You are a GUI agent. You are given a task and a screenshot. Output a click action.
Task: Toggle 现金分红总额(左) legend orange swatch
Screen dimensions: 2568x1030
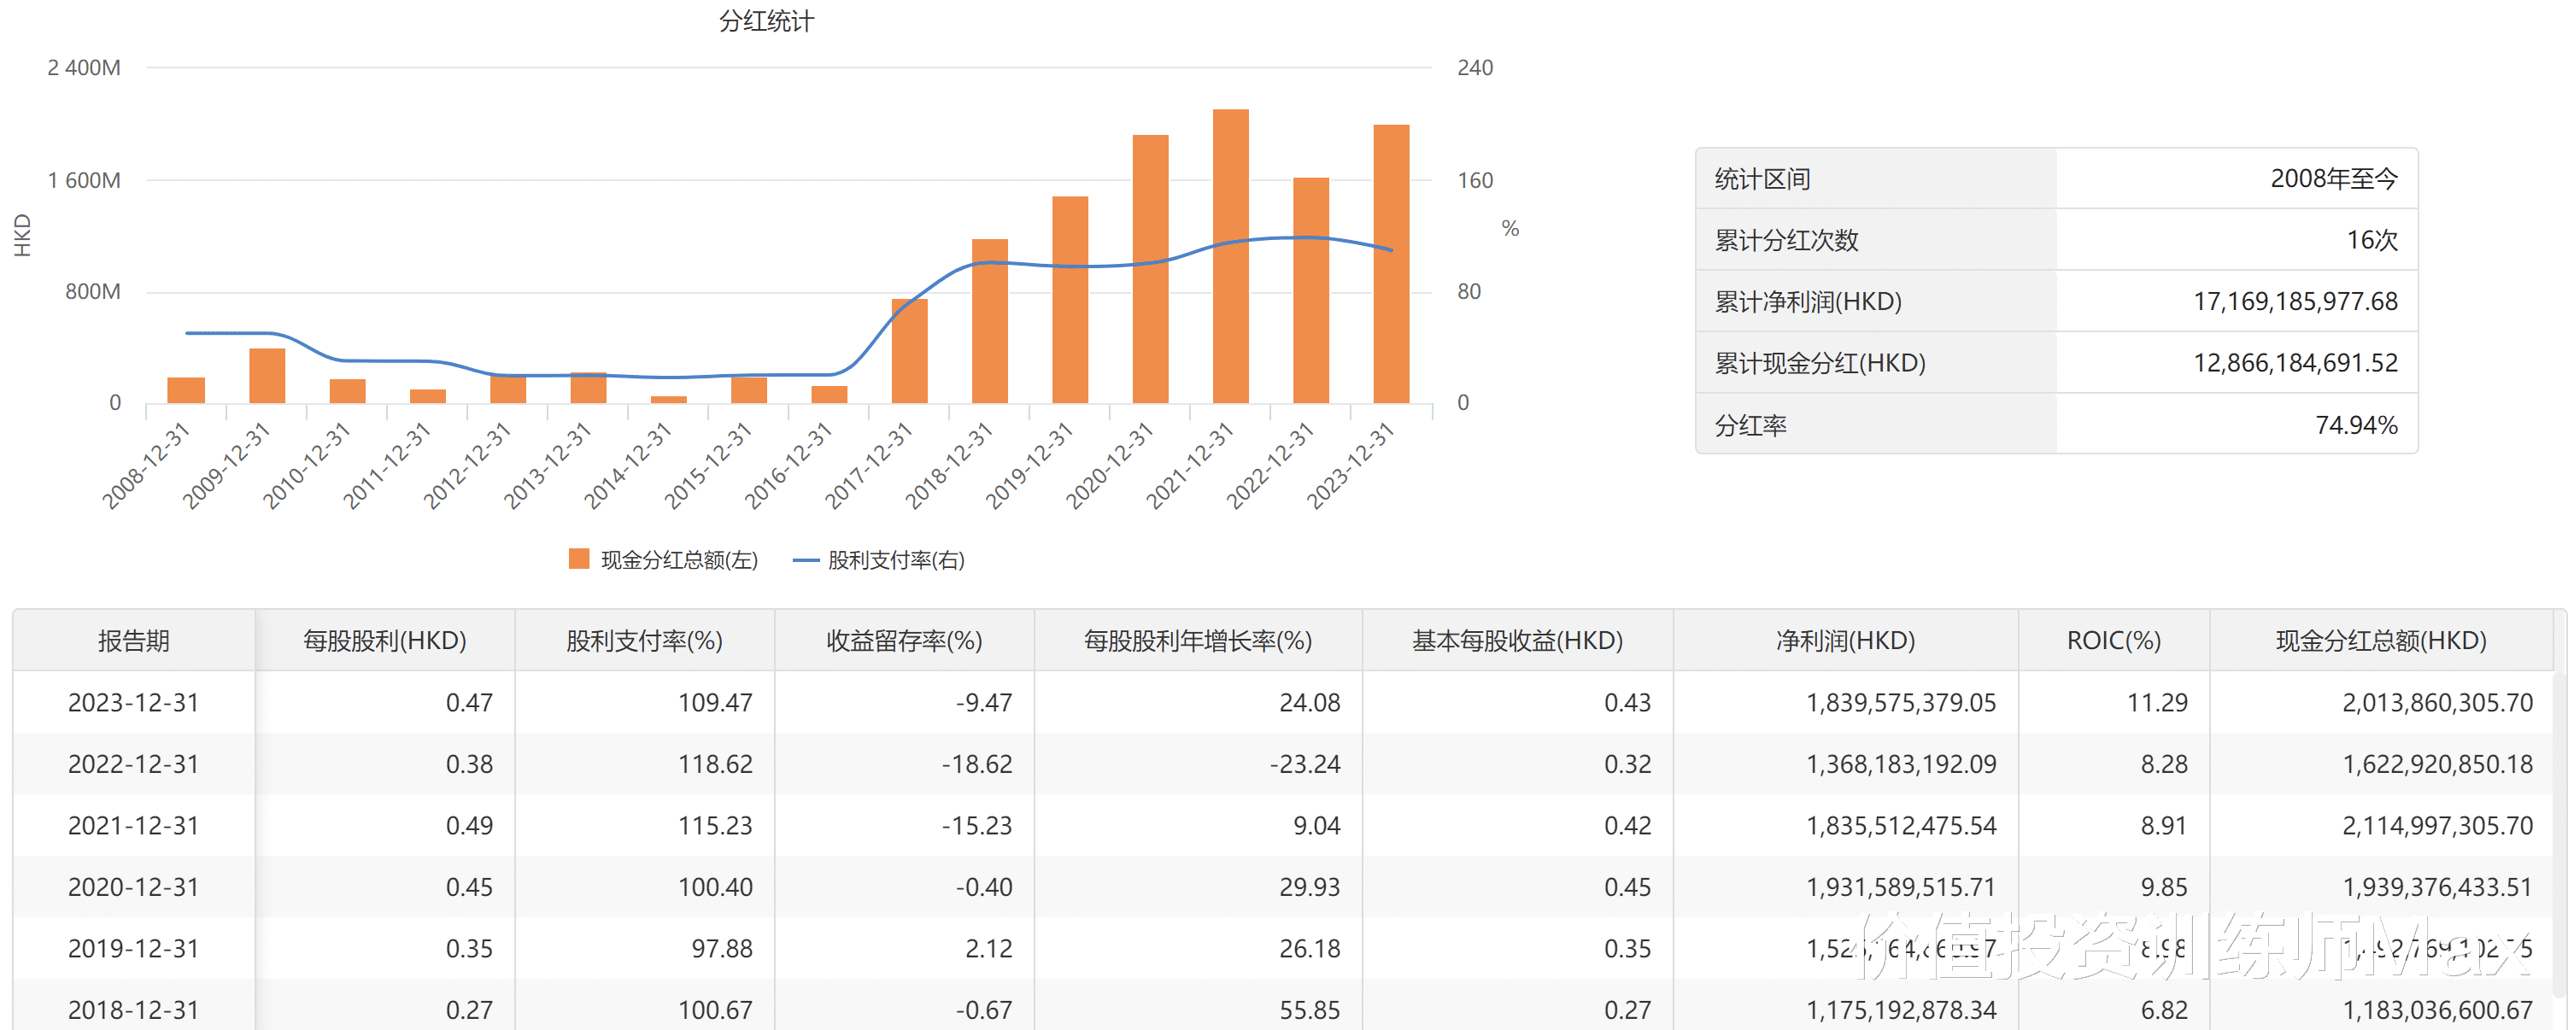point(578,559)
